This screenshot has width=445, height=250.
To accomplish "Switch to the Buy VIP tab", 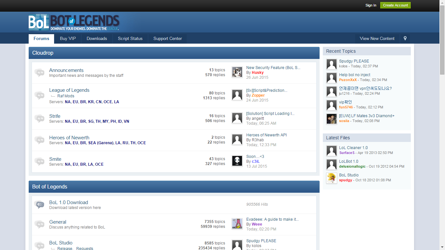I will [68, 38].
